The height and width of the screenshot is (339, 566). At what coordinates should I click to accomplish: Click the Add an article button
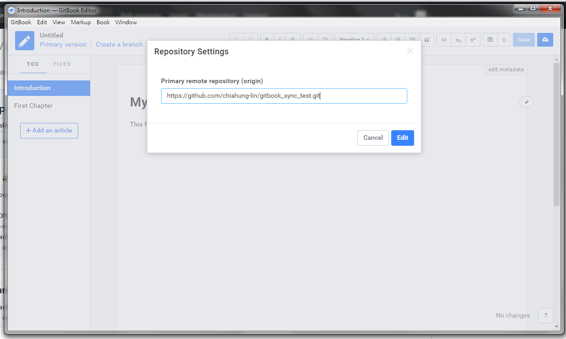[49, 130]
